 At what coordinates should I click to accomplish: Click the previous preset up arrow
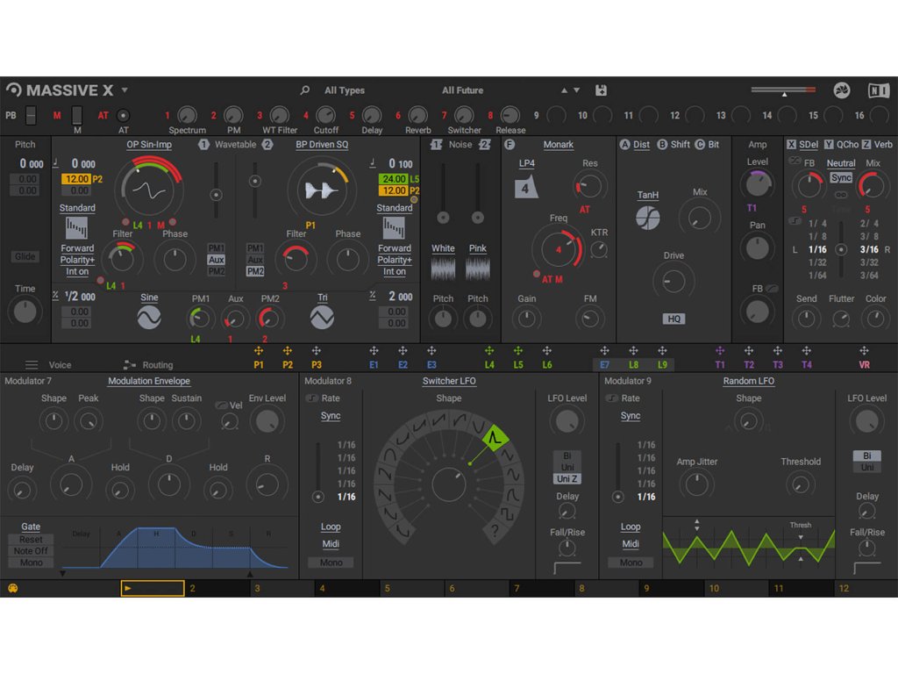tap(564, 90)
